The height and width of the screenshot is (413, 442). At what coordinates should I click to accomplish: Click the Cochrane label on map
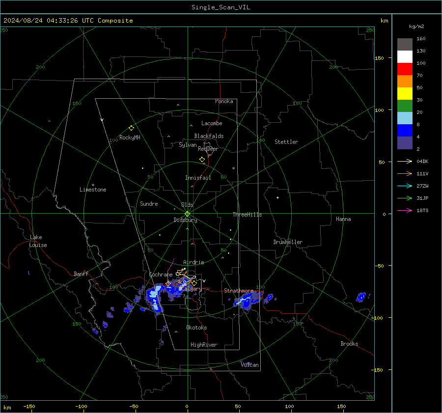(161, 275)
